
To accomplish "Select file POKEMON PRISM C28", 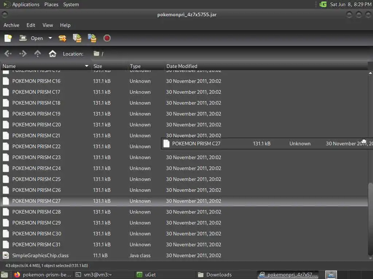I will (184, 212).
